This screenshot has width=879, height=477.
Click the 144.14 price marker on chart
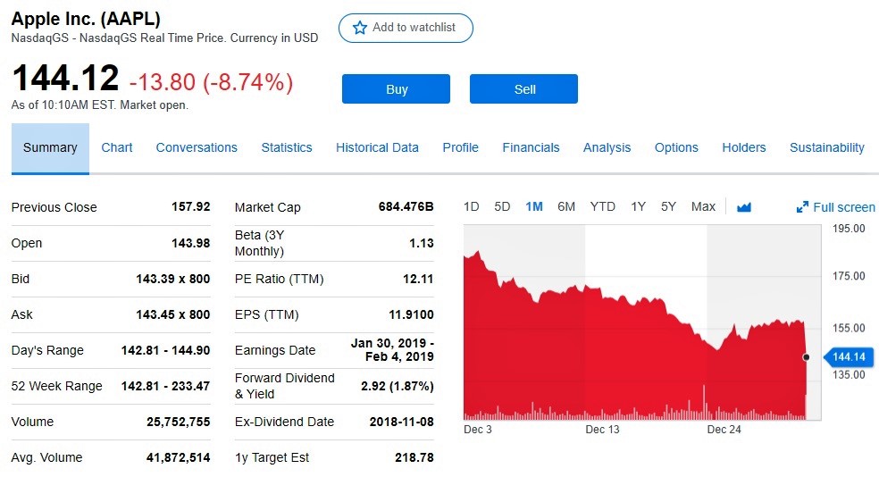[x=848, y=357]
